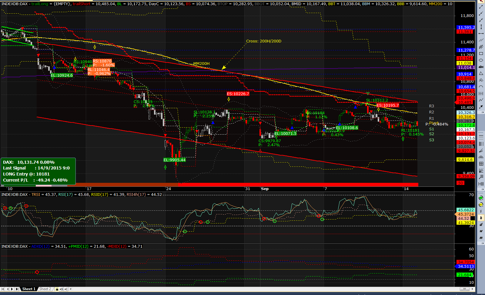Click the MM200H label on chart
The image size is (485, 295).
click(x=201, y=64)
